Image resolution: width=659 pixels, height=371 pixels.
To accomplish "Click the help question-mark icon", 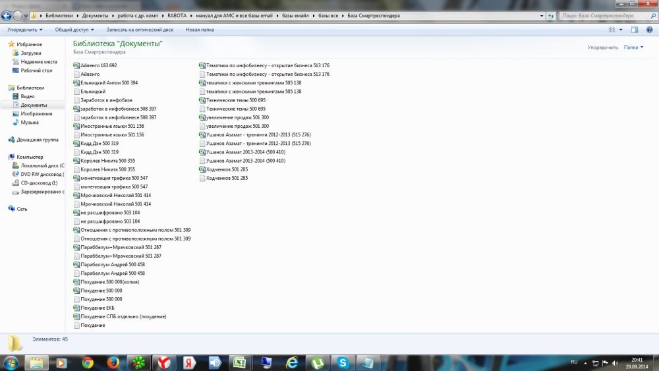I will (x=649, y=30).
